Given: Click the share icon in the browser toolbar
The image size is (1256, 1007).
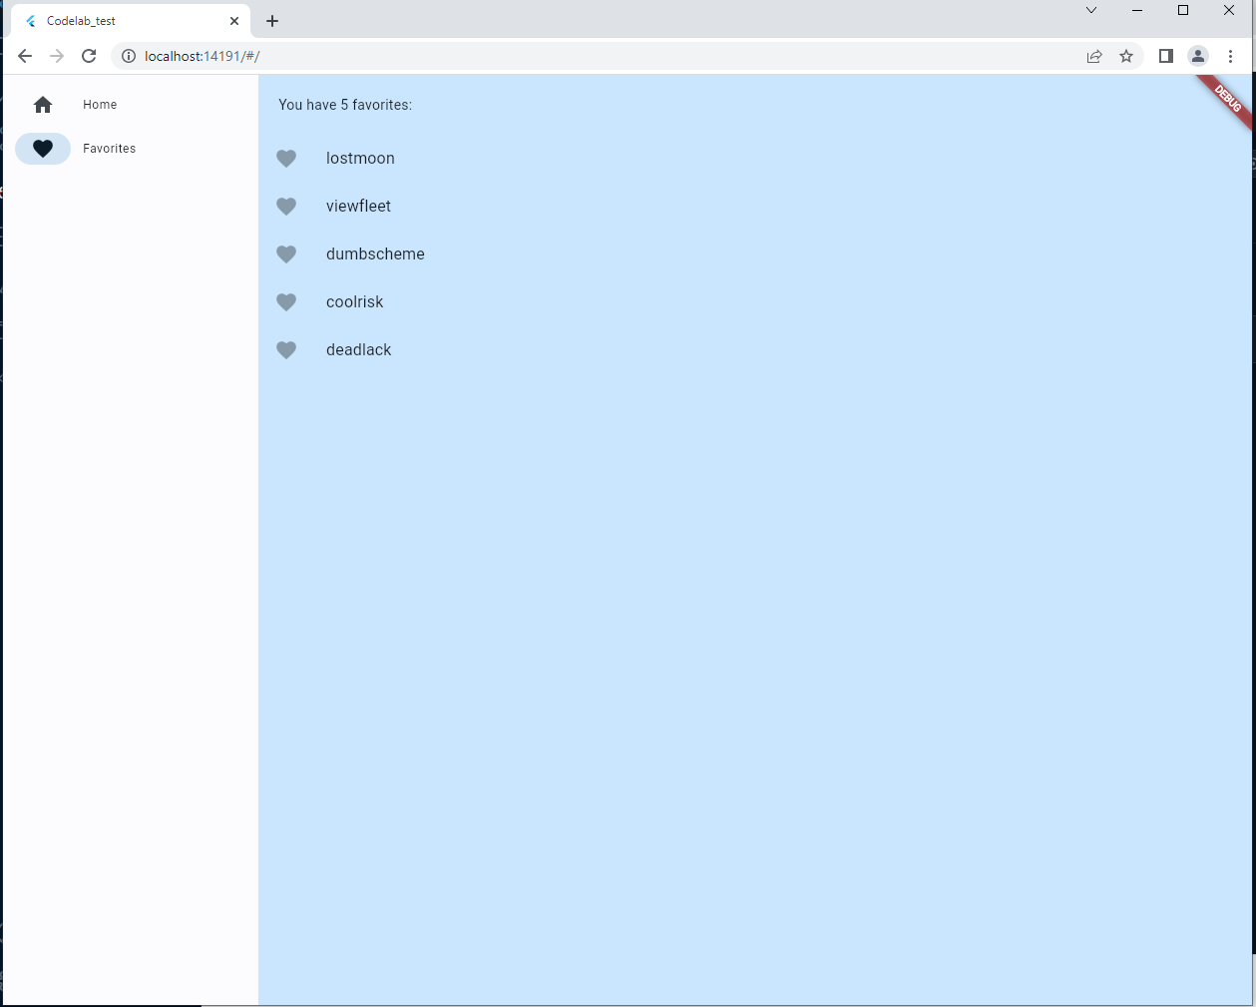Looking at the screenshot, I should tap(1094, 56).
